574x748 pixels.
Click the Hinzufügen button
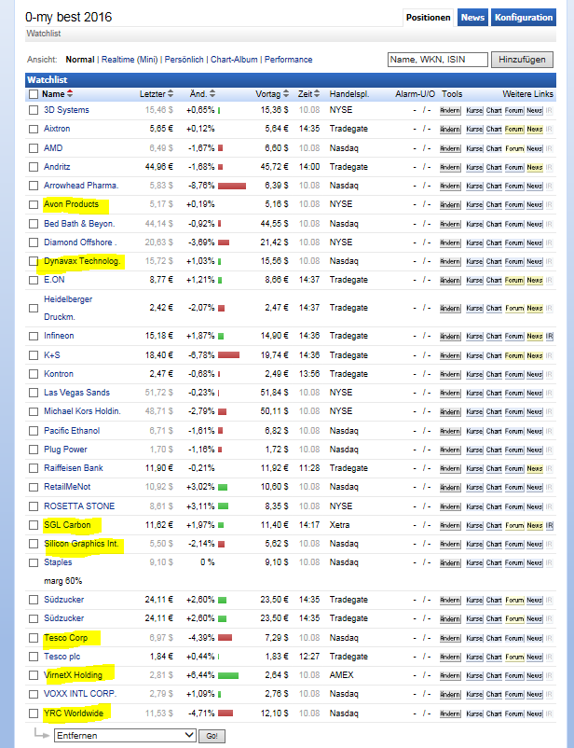tap(522, 60)
